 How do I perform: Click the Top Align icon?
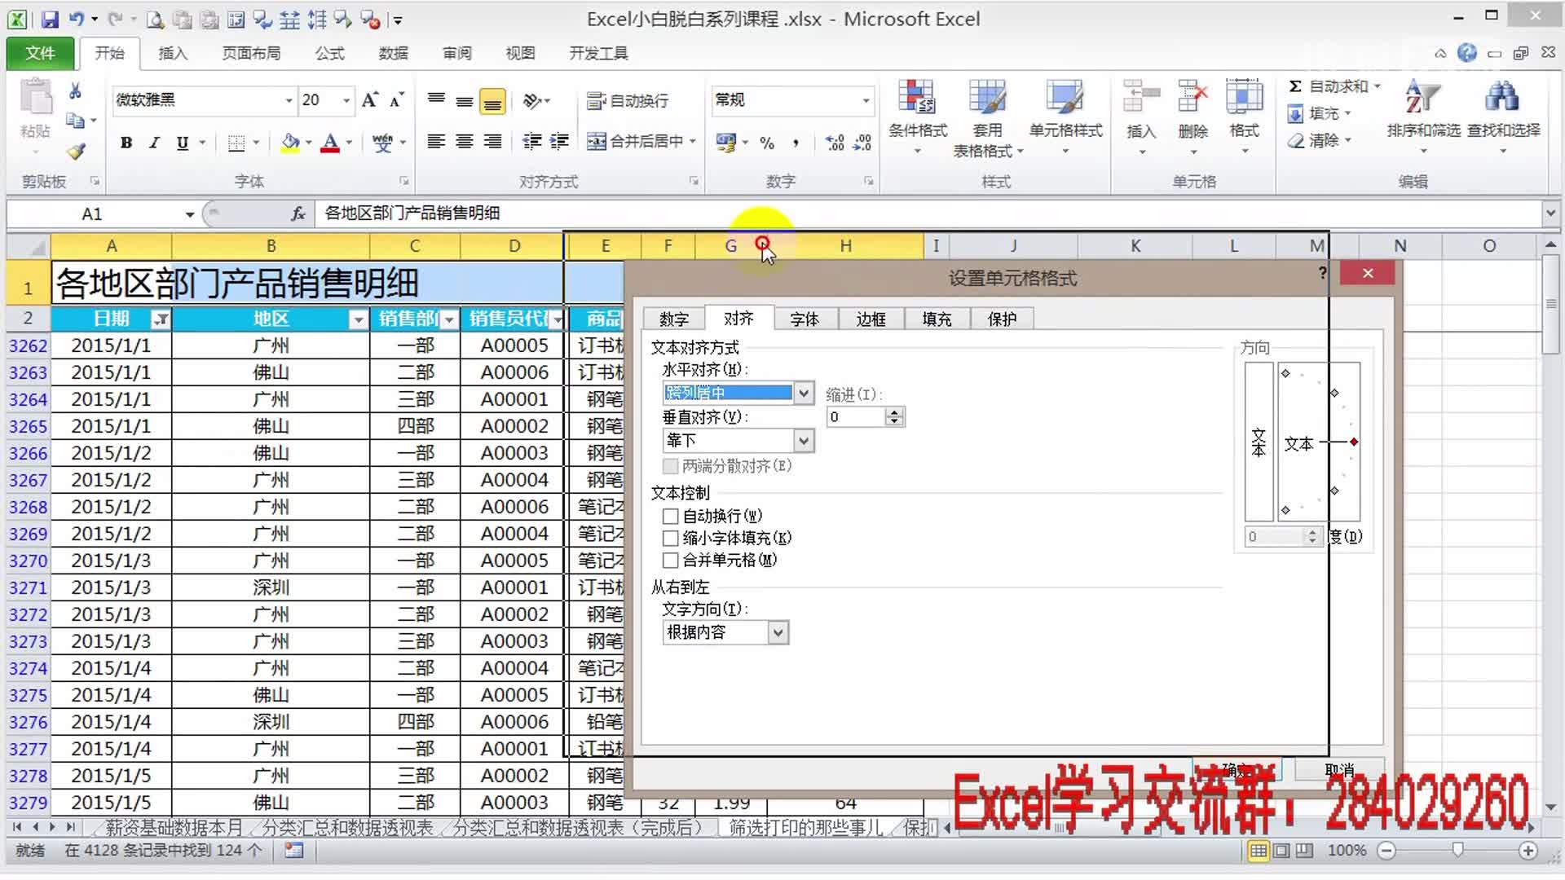[436, 100]
